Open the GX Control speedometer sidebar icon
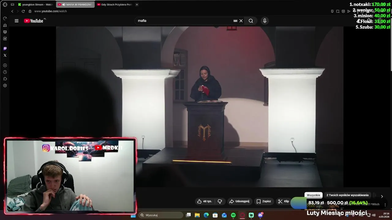This screenshot has height=220, width=392. coord(5,18)
